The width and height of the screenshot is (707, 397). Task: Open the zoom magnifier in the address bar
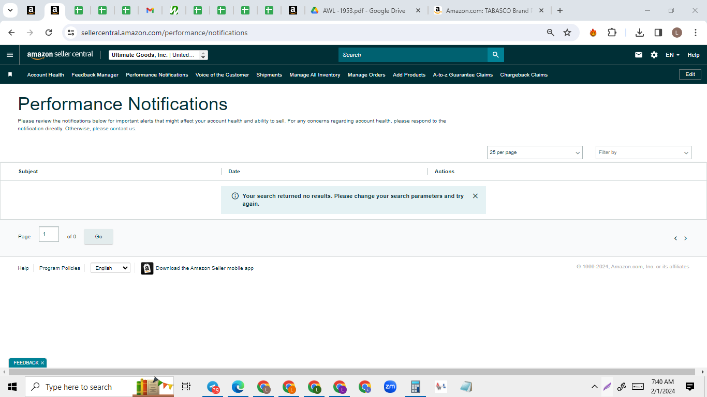point(551,33)
